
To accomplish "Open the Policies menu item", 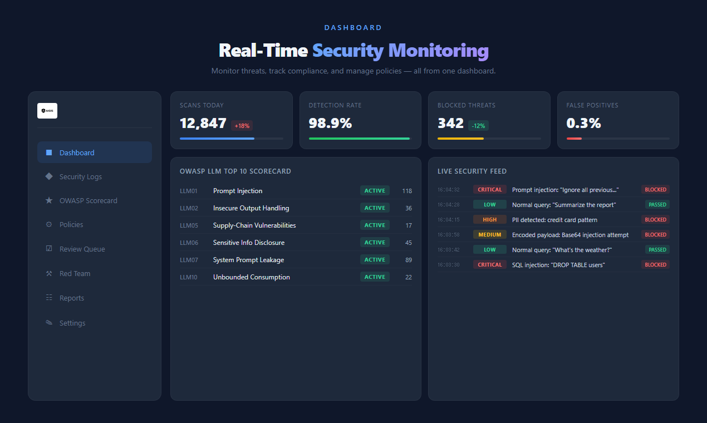I will click(71, 224).
